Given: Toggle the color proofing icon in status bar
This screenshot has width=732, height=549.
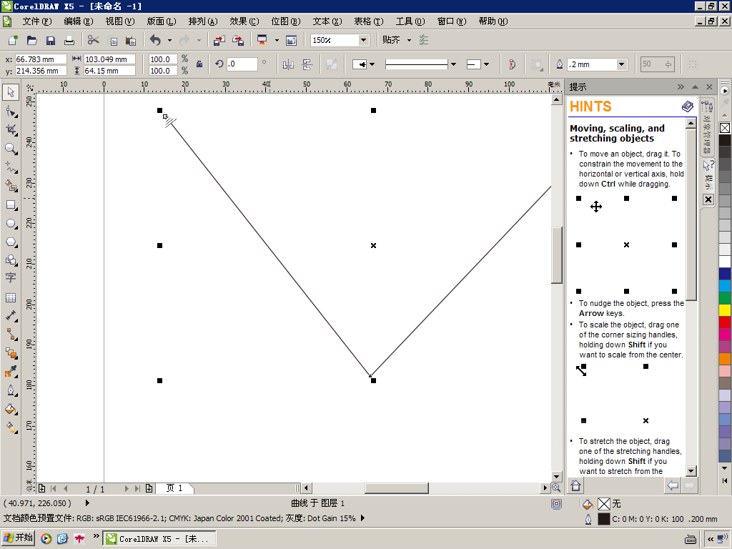Looking at the screenshot, I should coord(556,504).
